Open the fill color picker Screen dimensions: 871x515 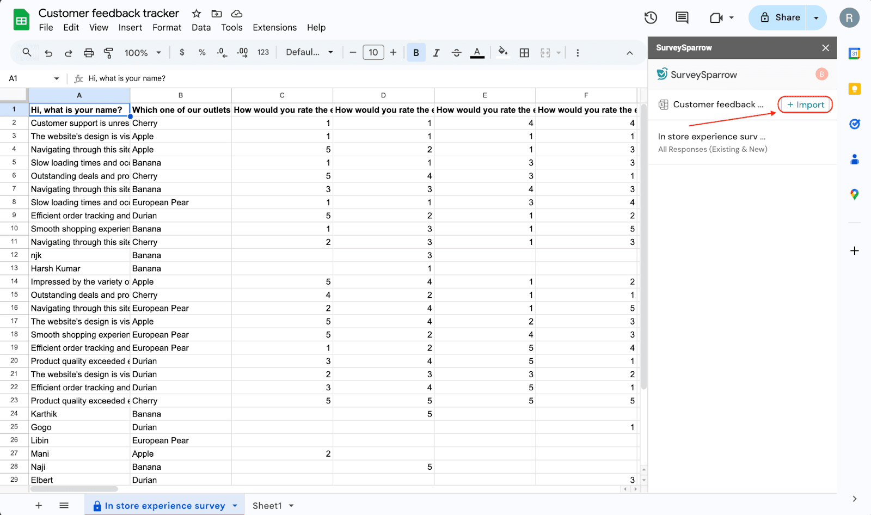pos(503,52)
